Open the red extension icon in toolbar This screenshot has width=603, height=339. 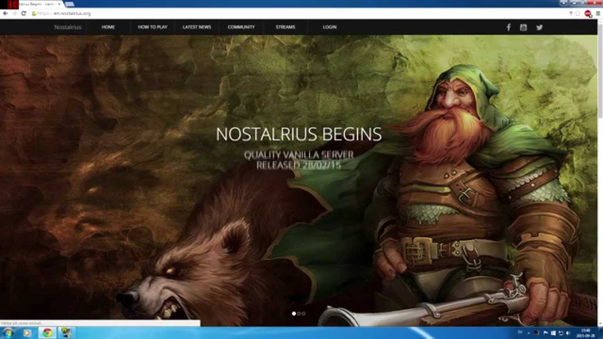[x=588, y=14]
